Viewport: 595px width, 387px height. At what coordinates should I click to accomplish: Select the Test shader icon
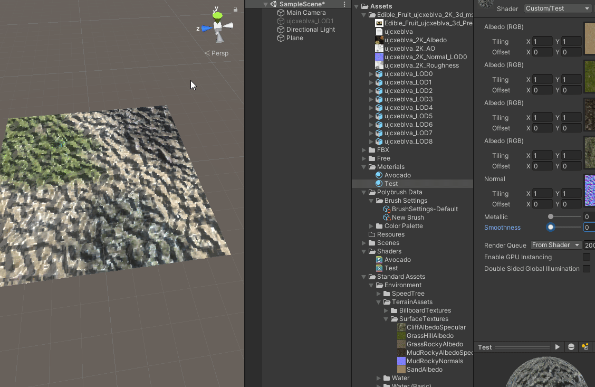pyautogui.click(x=379, y=268)
